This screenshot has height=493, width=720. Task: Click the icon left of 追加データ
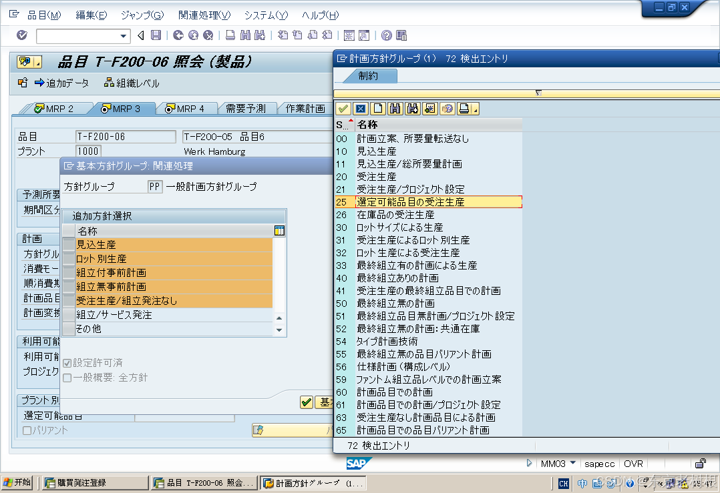click(23, 83)
